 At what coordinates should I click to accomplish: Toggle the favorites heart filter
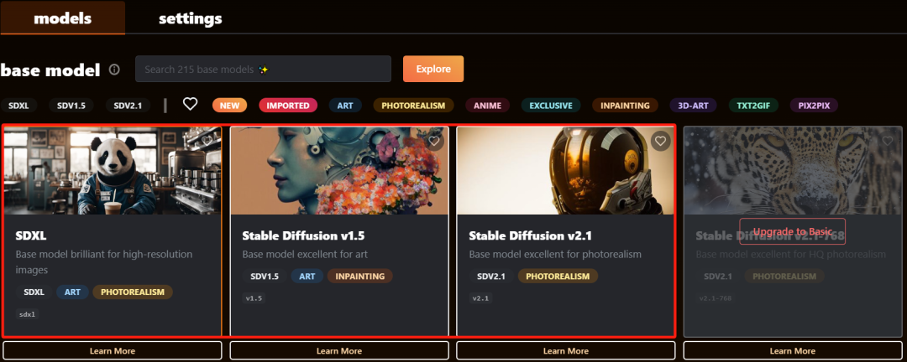pyautogui.click(x=191, y=104)
